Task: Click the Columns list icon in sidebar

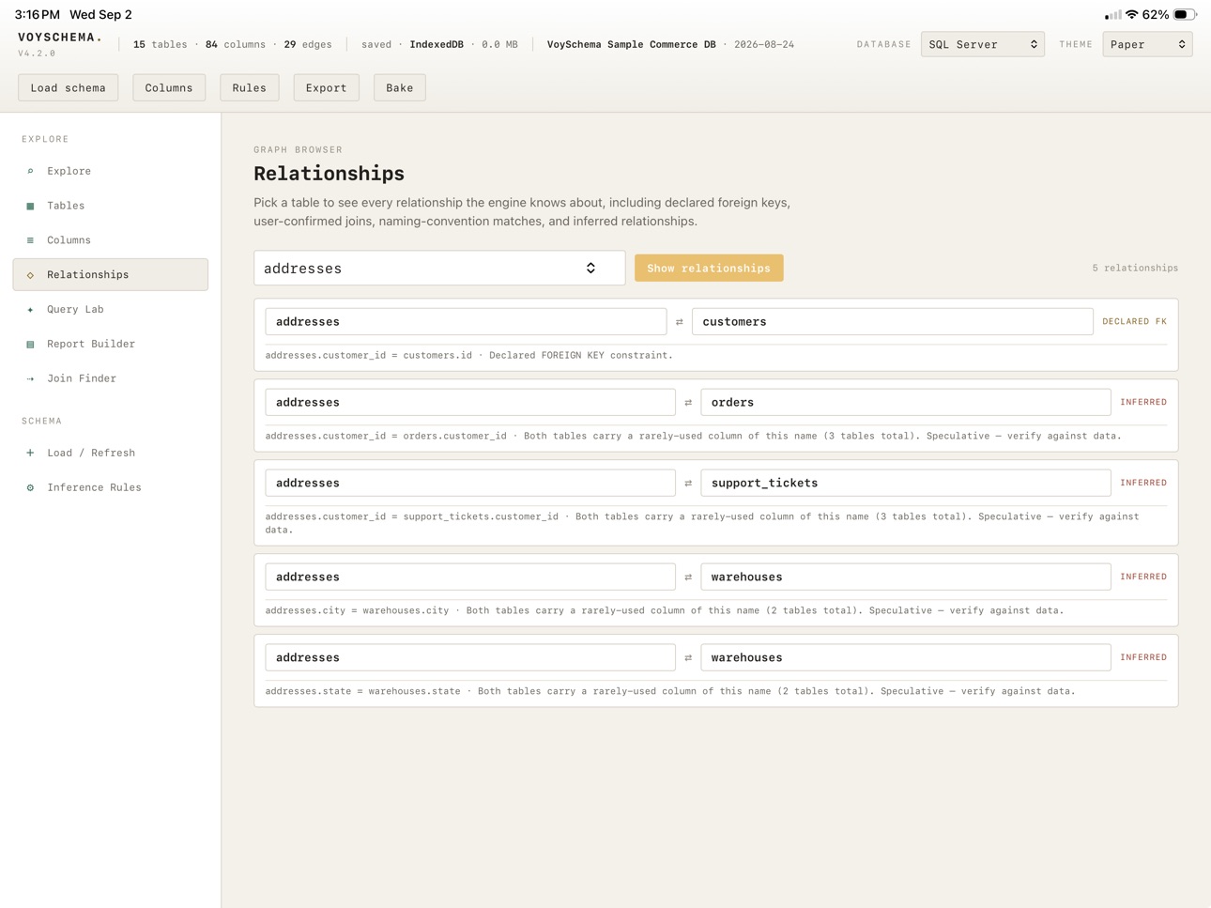Action: point(30,240)
